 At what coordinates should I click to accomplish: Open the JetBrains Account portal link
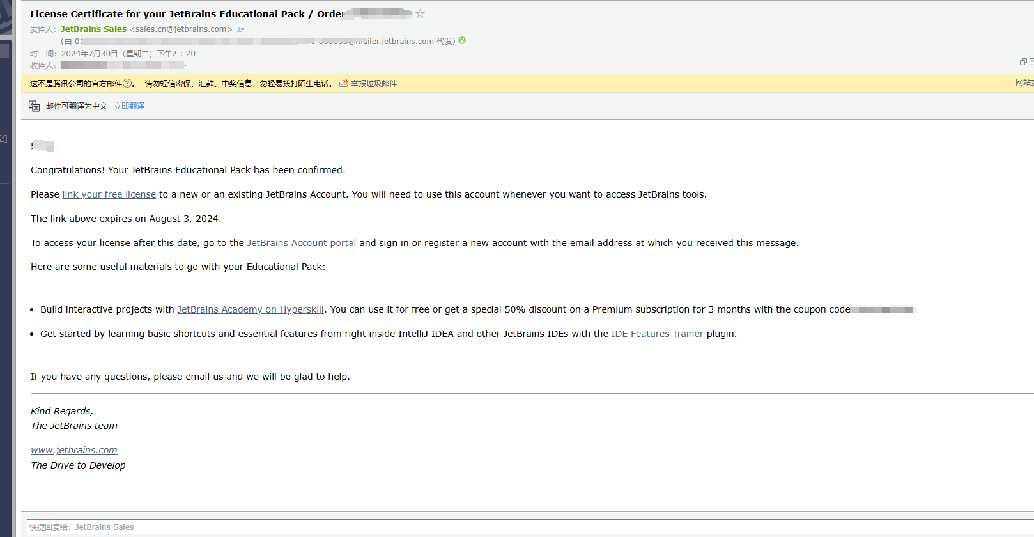coord(302,243)
